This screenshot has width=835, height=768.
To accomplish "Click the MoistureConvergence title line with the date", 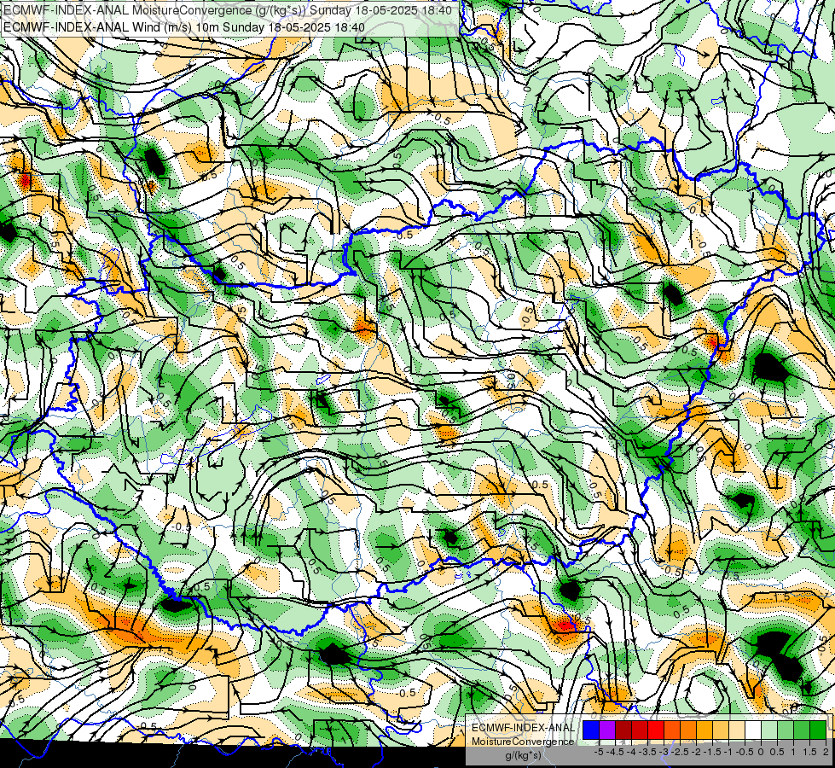I will [x=228, y=10].
